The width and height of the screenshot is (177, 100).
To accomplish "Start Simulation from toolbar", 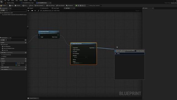I will [69, 6].
